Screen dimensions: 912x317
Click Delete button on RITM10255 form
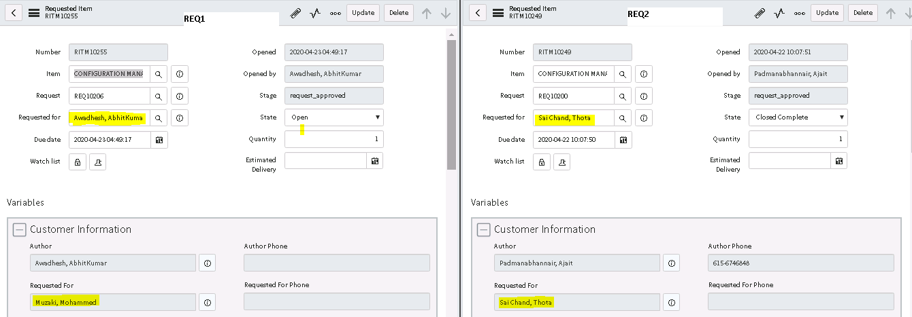399,13
